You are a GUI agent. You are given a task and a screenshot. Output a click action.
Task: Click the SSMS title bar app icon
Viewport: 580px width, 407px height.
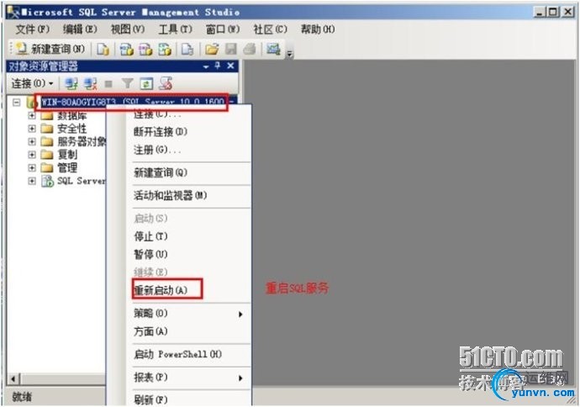point(13,13)
